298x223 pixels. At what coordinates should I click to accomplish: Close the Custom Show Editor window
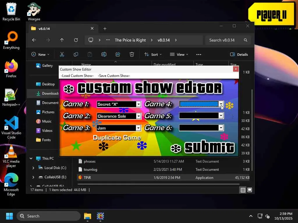pos(236,69)
